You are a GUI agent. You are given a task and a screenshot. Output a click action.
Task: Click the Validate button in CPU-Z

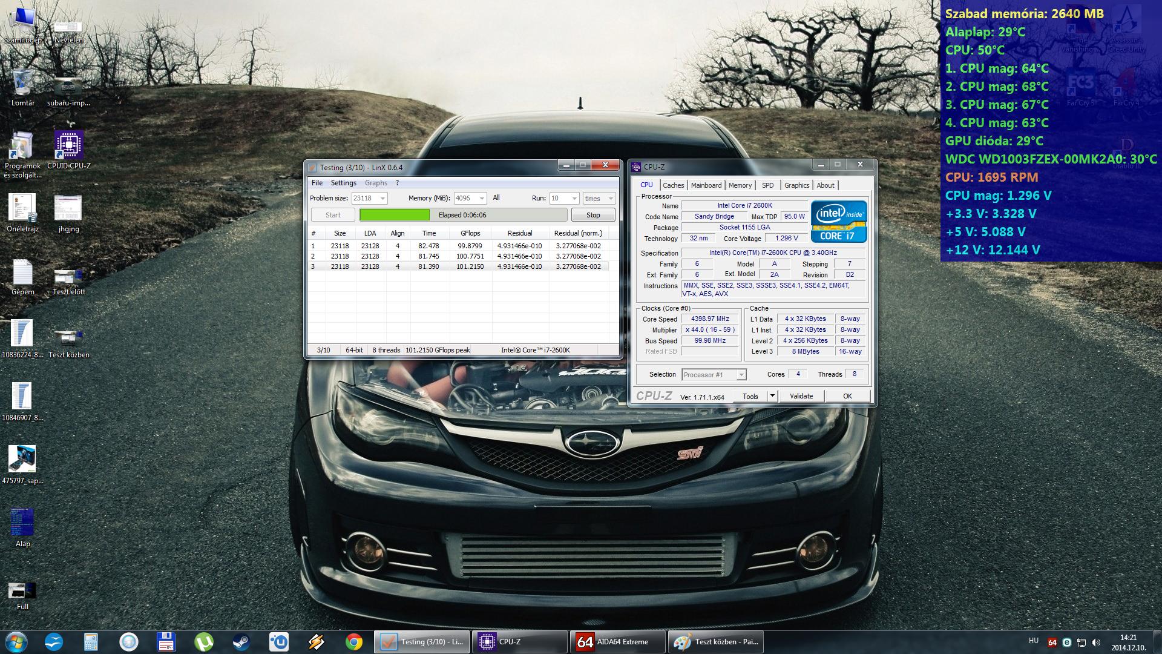coord(801,396)
